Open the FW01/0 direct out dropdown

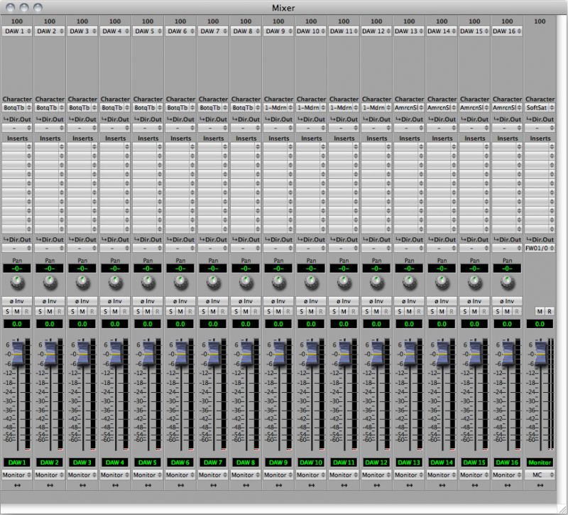click(x=540, y=248)
